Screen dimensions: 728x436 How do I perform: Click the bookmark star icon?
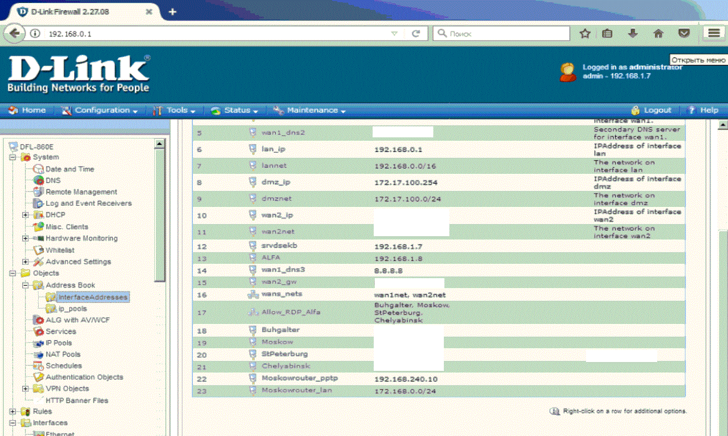[x=585, y=34]
